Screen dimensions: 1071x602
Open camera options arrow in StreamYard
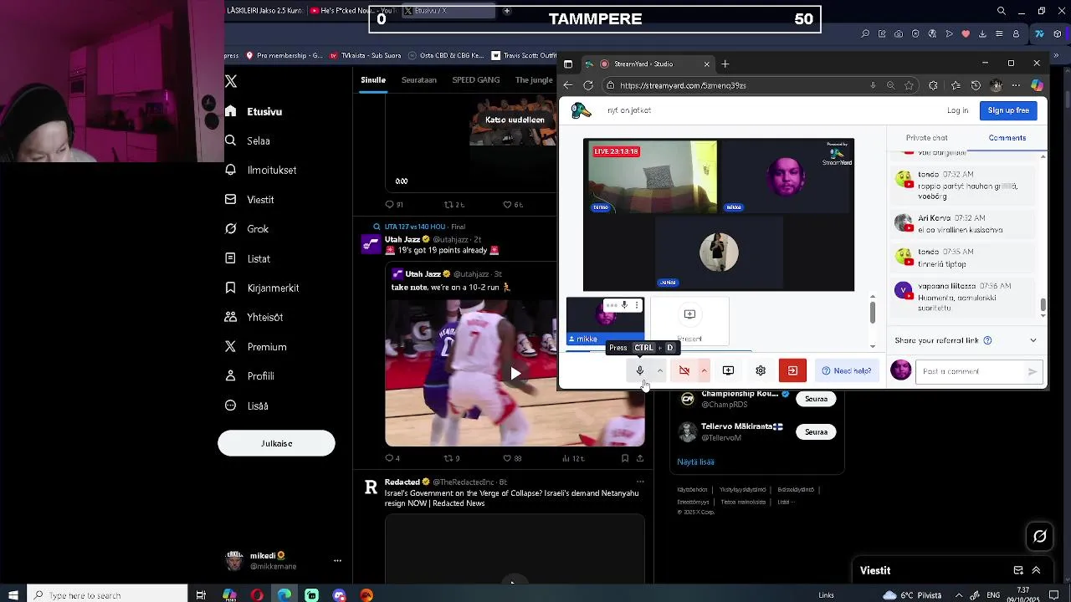[704, 370]
